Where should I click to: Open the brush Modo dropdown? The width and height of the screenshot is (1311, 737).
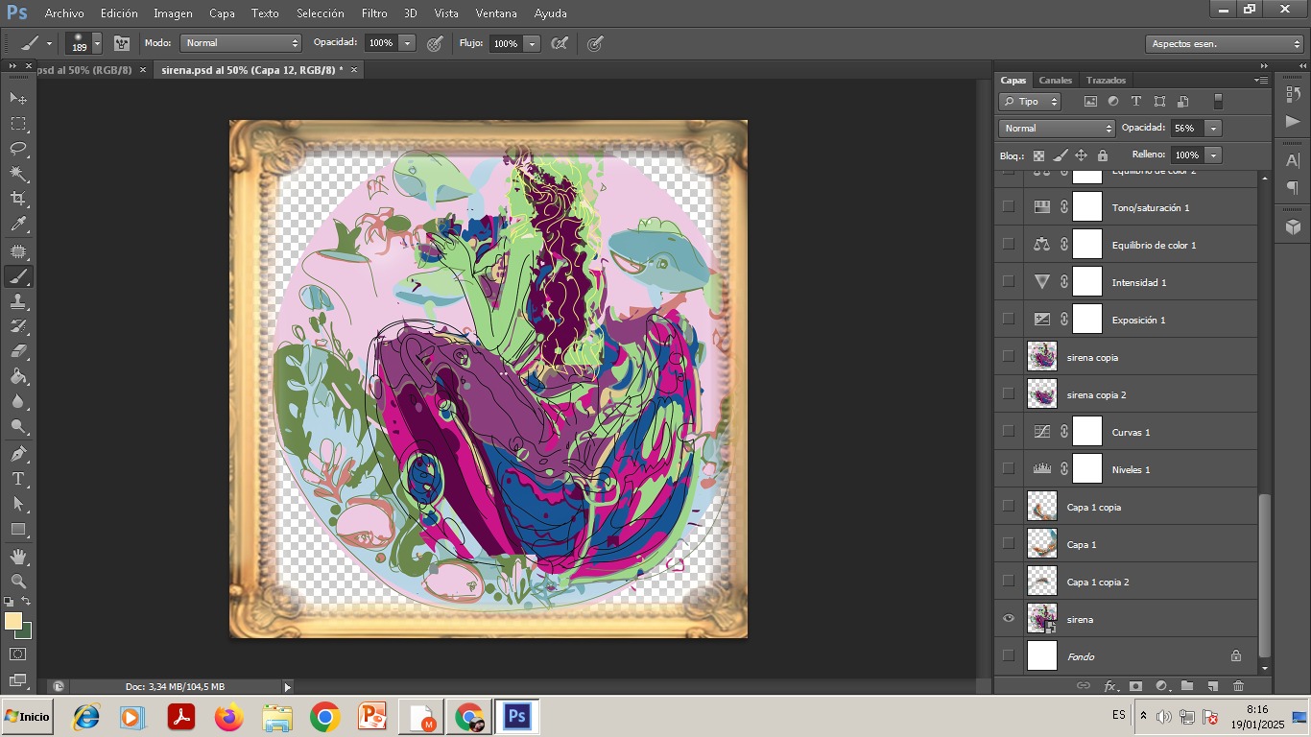241,43
